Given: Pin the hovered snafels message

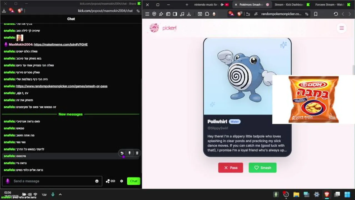Looking at the screenshot, I should pos(129,153).
